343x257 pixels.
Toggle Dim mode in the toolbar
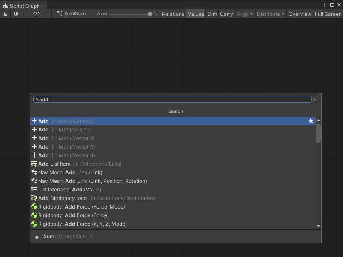click(212, 14)
